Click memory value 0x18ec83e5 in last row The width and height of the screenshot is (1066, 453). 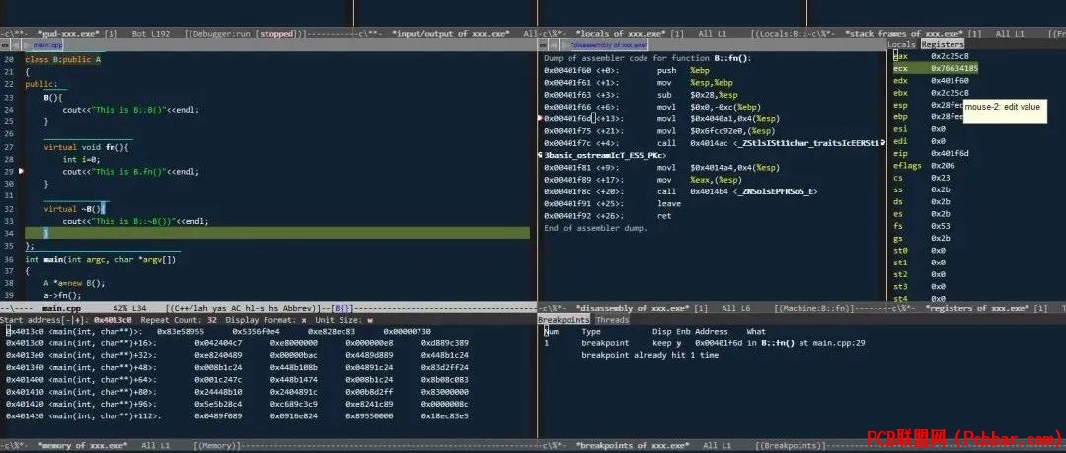(x=444, y=416)
